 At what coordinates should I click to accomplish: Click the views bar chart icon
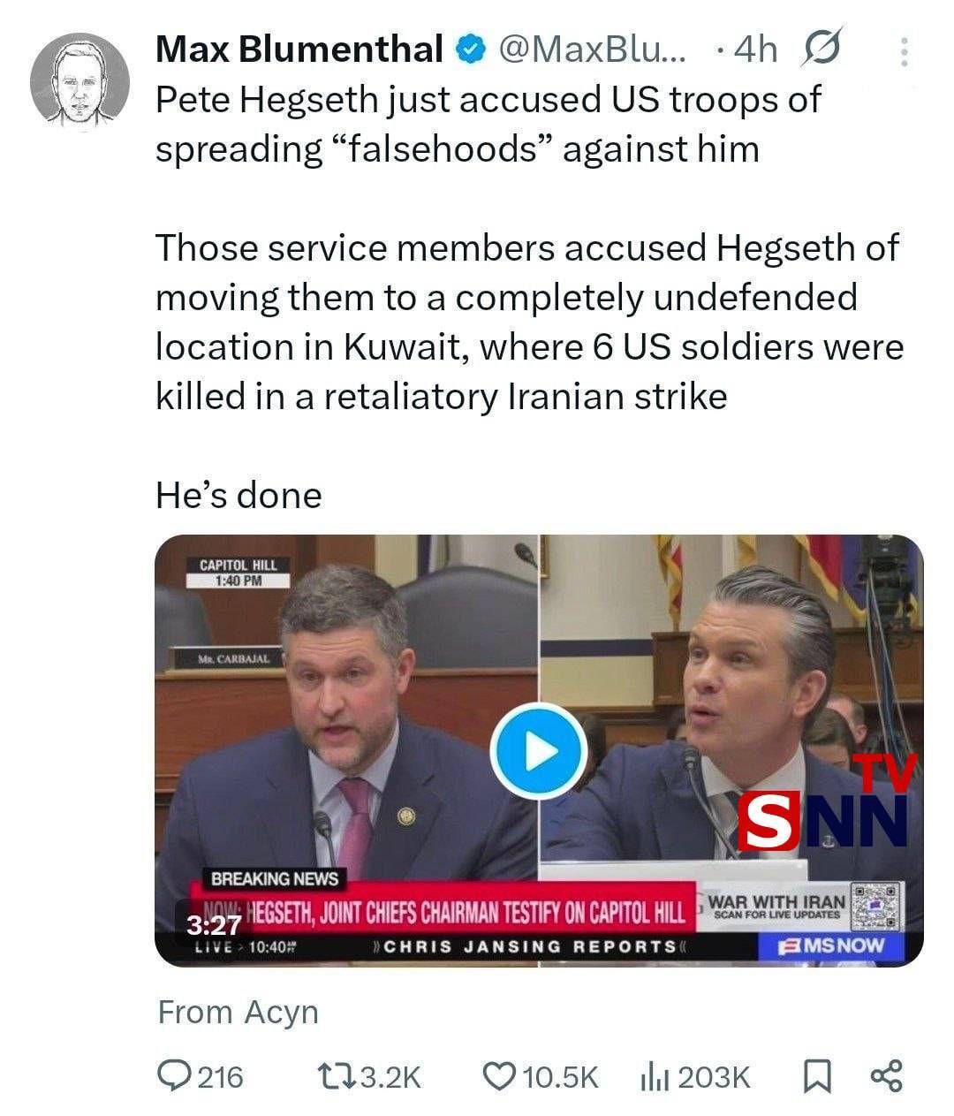[655, 1075]
